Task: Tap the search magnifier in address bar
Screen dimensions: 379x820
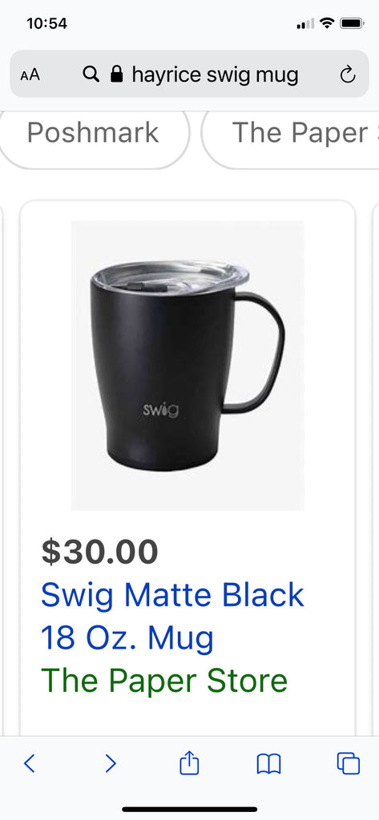Action: 91,74
